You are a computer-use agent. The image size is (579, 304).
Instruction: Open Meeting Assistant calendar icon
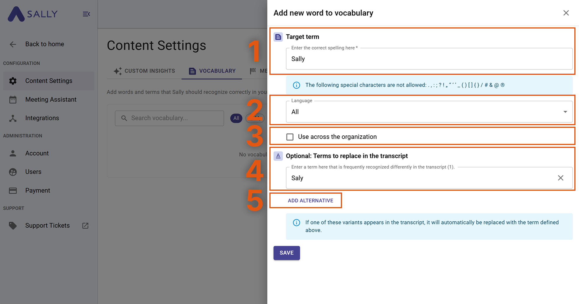13,100
